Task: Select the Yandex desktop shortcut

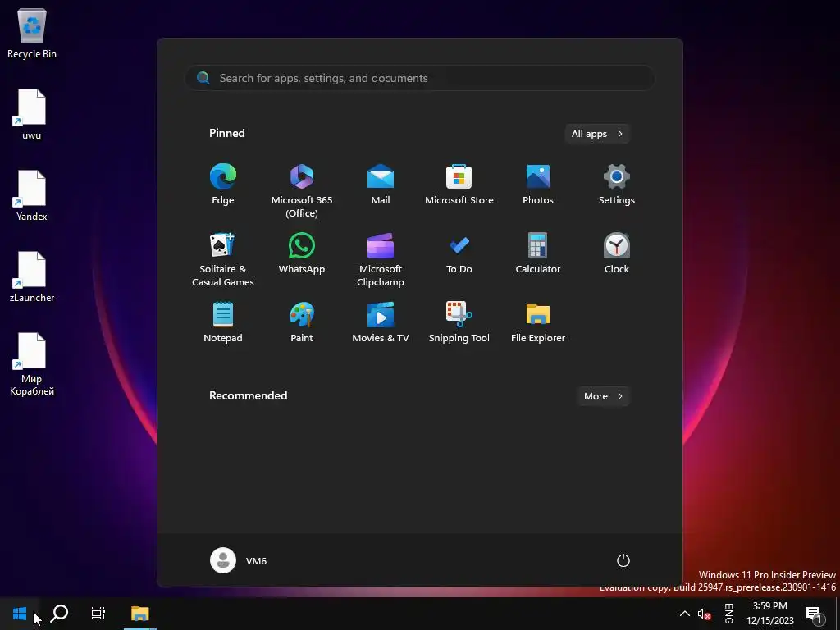Action: click(32, 196)
